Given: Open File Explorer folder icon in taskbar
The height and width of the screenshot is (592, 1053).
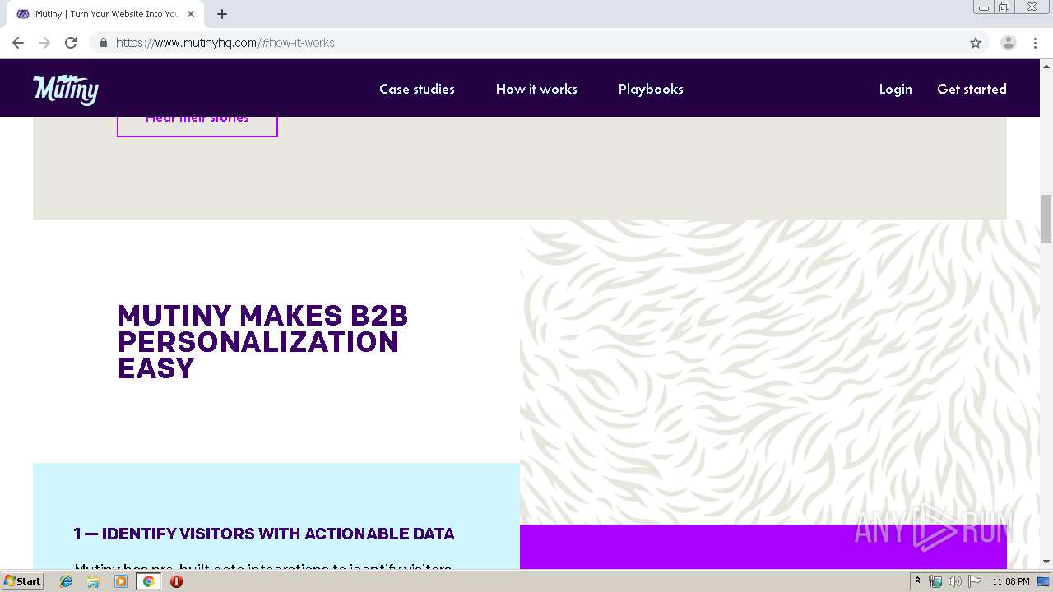Looking at the screenshot, I should tap(93, 581).
